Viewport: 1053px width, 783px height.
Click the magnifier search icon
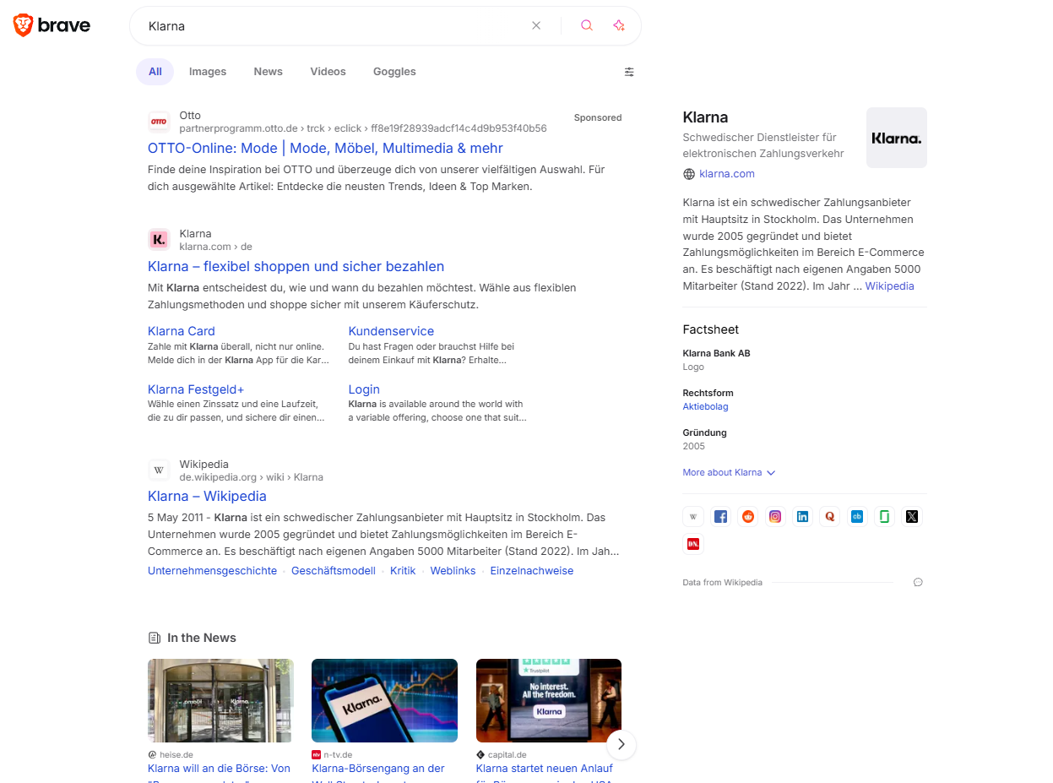(587, 25)
